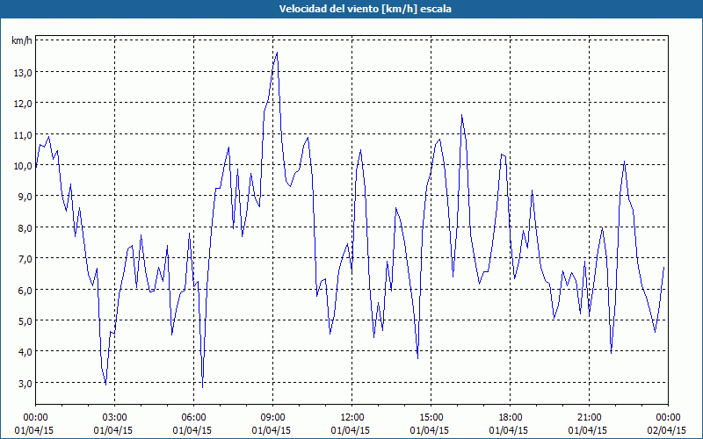Click the '5,0' y-axis value
The width and height of the screenshot is (703, 439).
point(25,321)
